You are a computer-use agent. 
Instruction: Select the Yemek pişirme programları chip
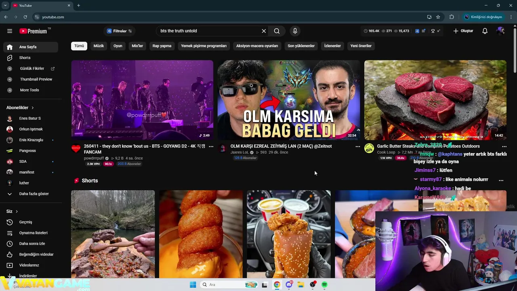204,46
